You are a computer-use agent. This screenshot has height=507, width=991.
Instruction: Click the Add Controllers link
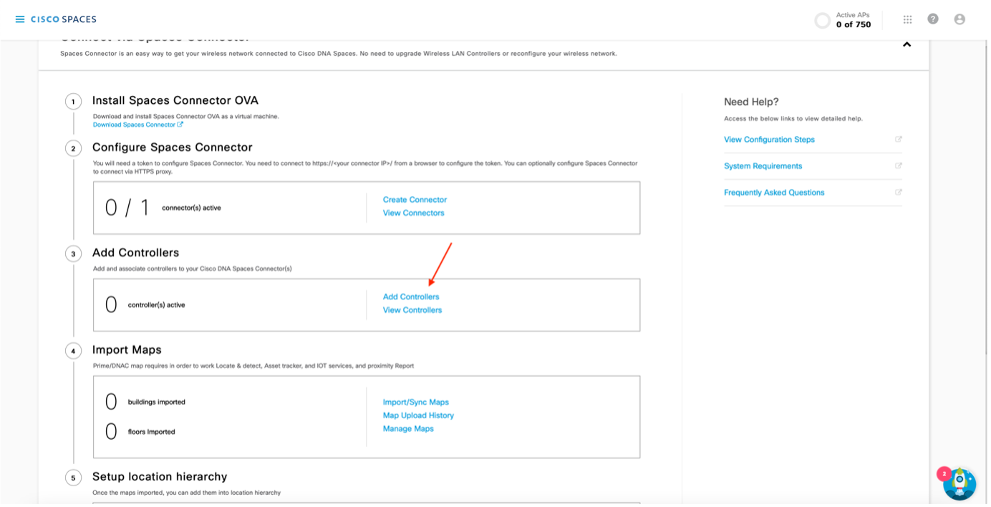pos(411,296)
